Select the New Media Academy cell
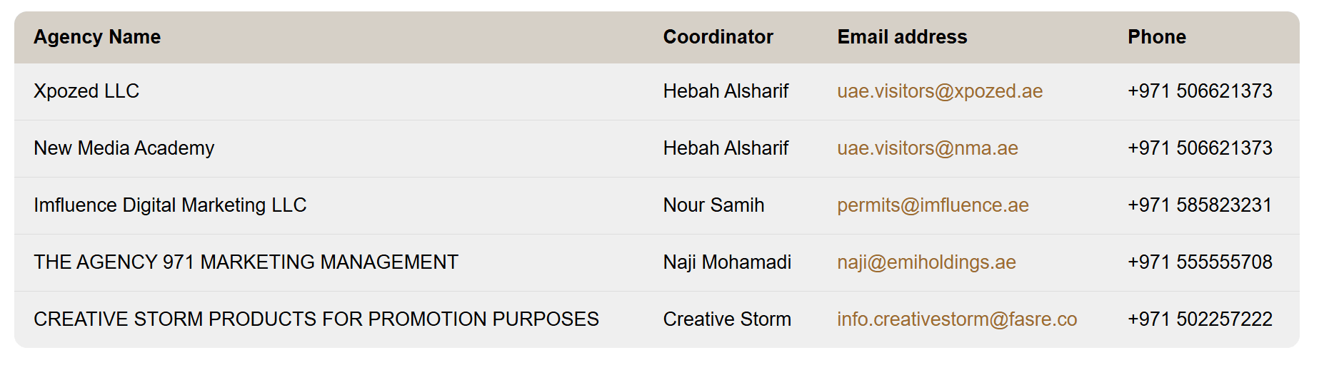 point(124,148)
